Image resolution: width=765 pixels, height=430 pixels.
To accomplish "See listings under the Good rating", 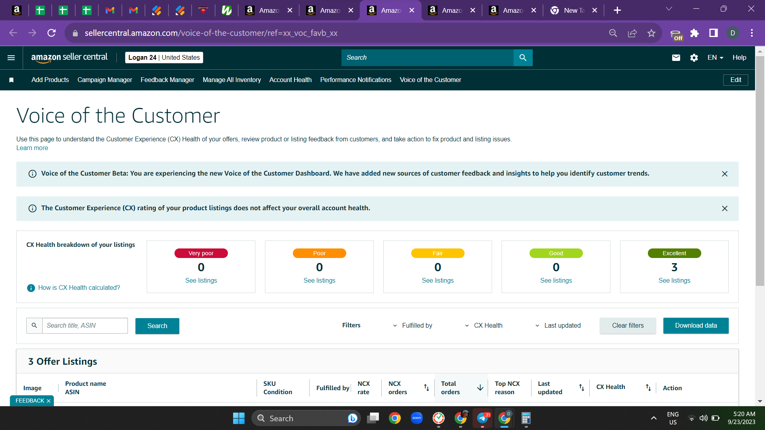I will 556,281.
